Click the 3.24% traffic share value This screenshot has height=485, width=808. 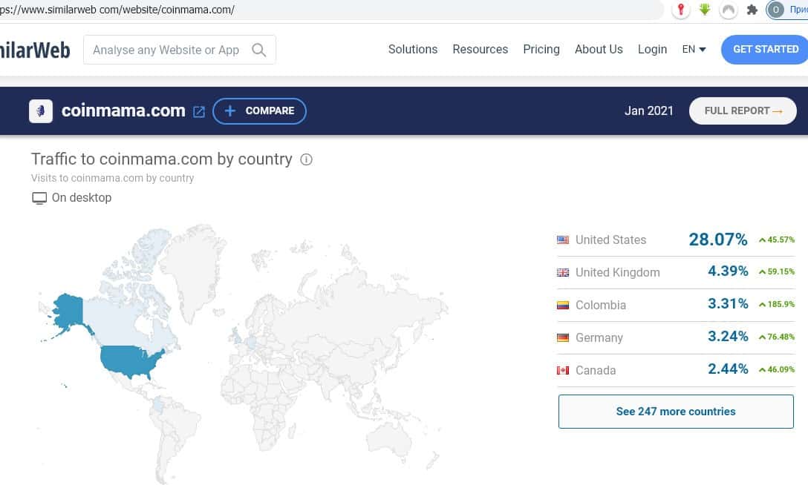click(728, 337)
